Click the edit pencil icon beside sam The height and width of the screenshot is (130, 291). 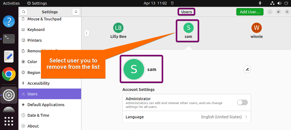coord(247,70)
